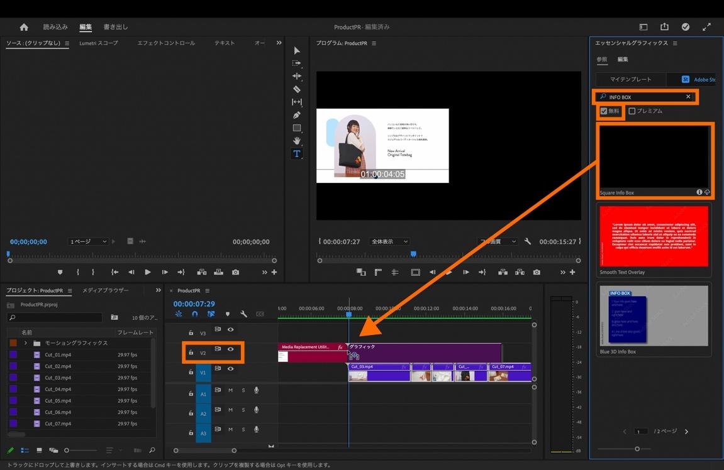Select the Razor tool
Screen dimensions: 724x470
(297, 89)
